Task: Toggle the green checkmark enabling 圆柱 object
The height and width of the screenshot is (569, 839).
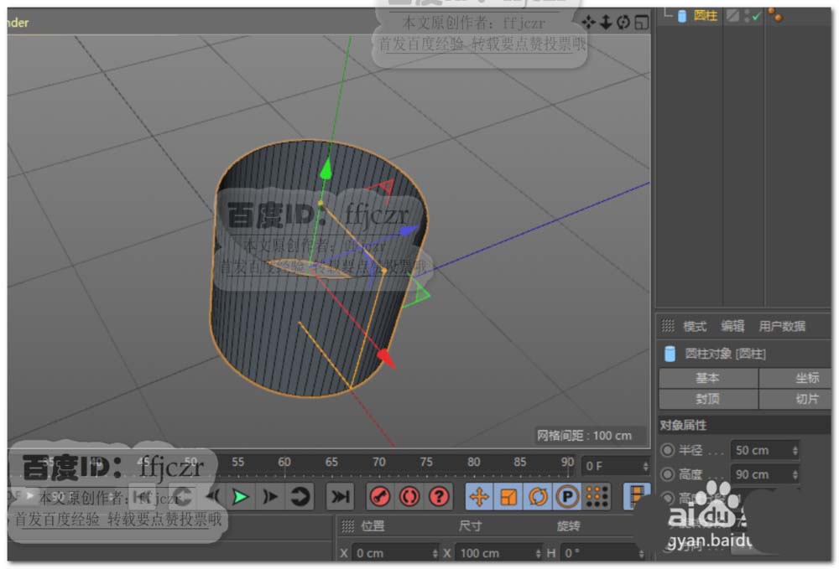Action: pyautogui.click(x=756, y=16)
